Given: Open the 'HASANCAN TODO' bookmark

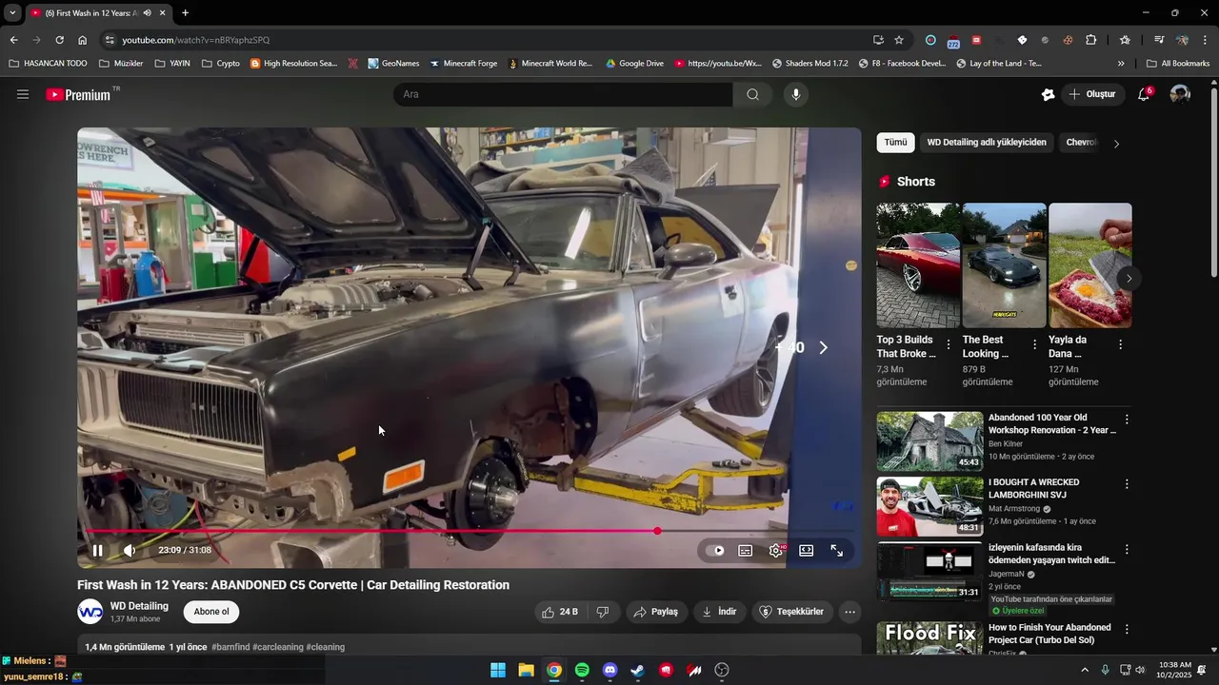Looking at the screenshot, I should coord(48,64).
